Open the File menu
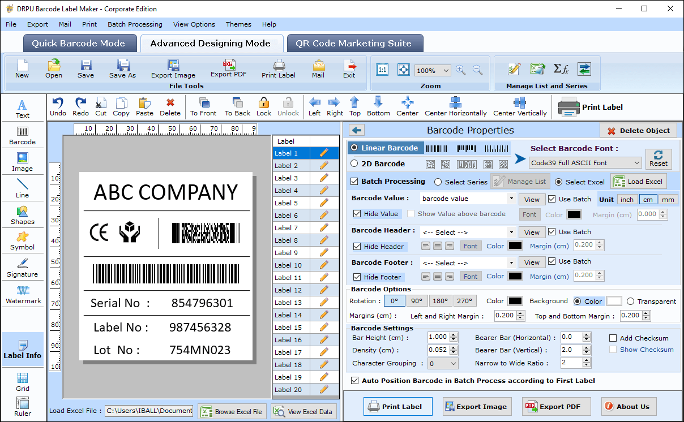 (x=11, y=24)
